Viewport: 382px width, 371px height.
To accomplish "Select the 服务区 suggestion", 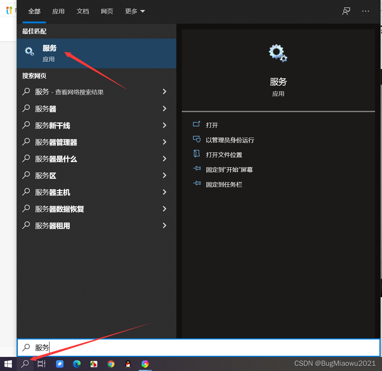I will click(97, 175).
